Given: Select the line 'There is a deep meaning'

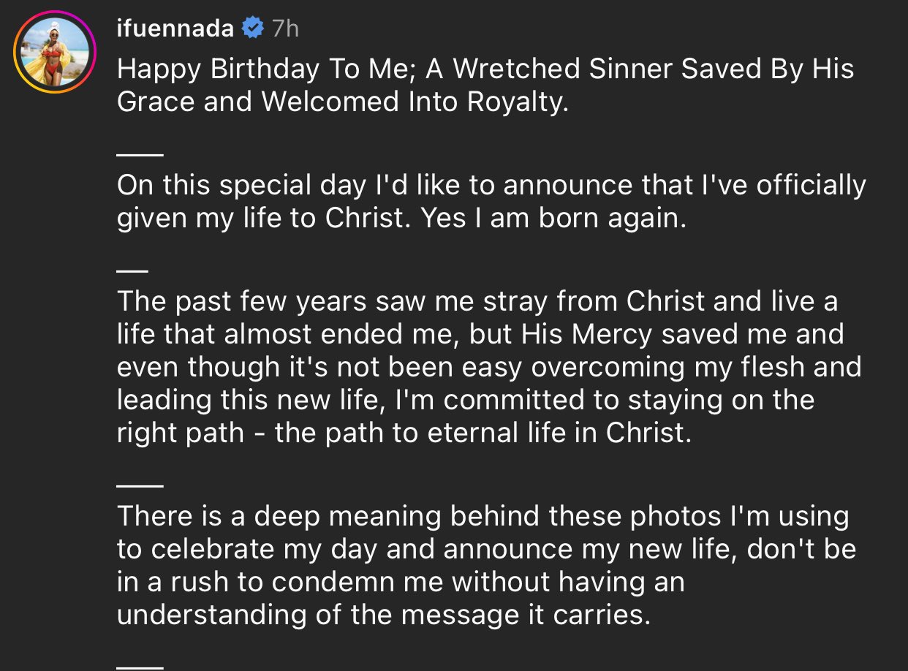Looking at the screenshot, I should click(483, 517).
